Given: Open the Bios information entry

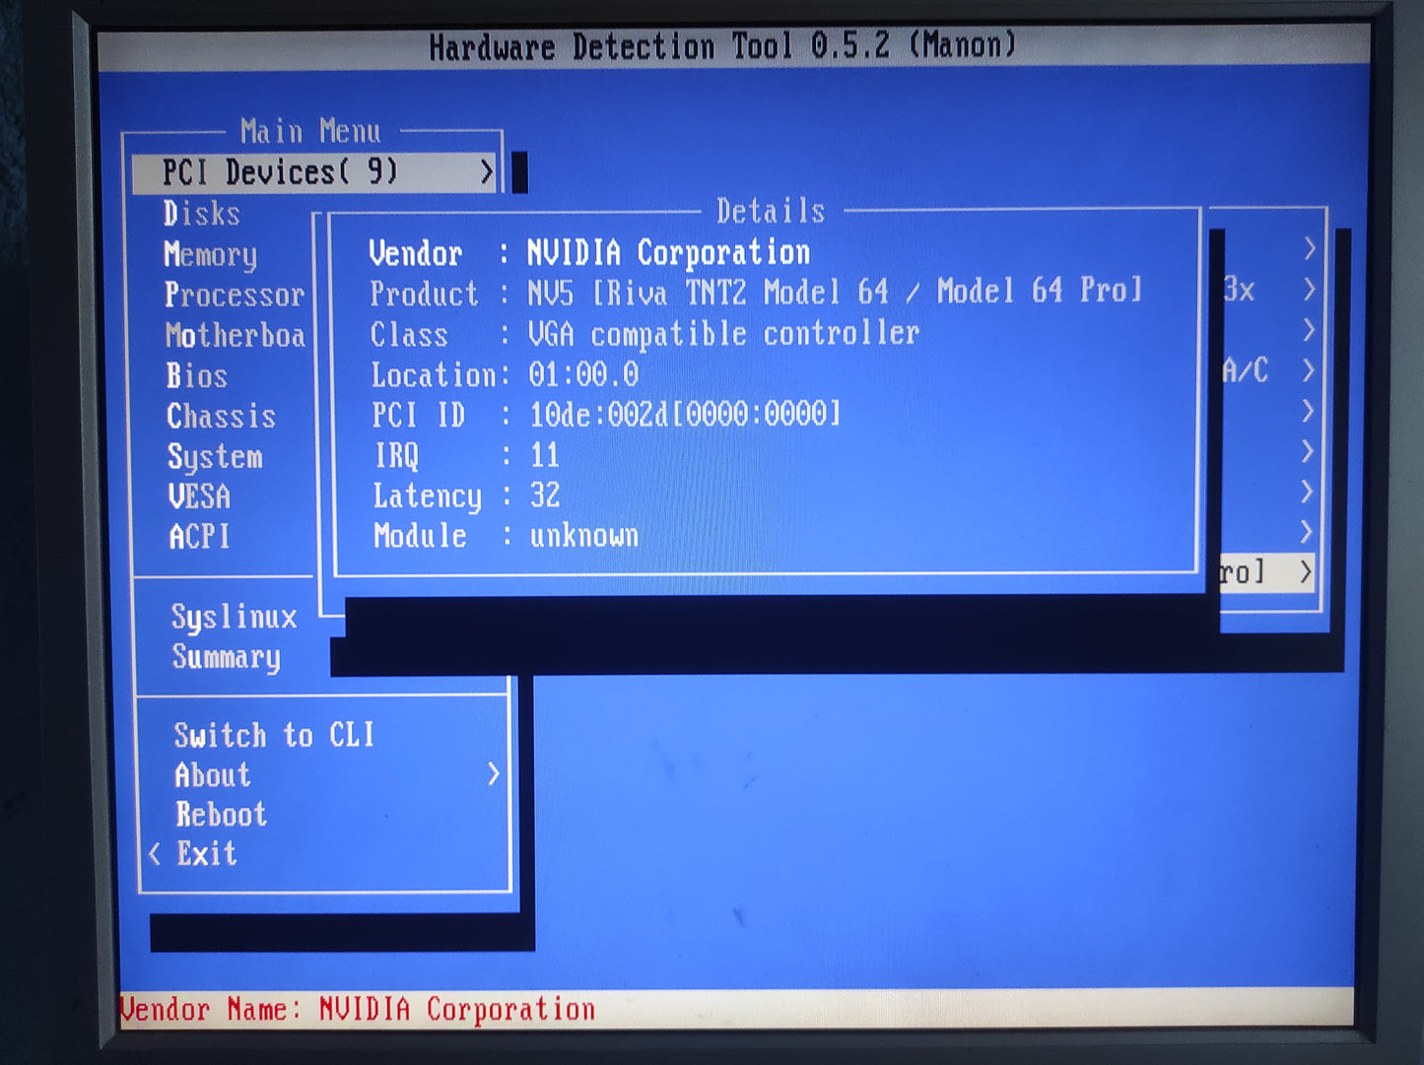Looking at the screenshot, I should pos(197,376).
